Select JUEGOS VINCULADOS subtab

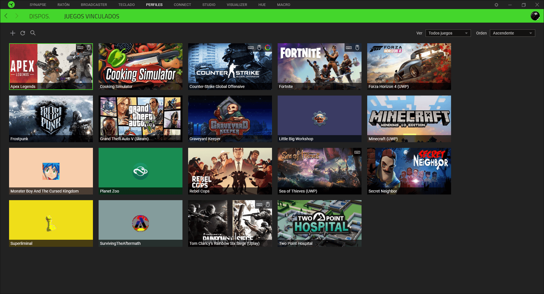[x=92, y=16]
